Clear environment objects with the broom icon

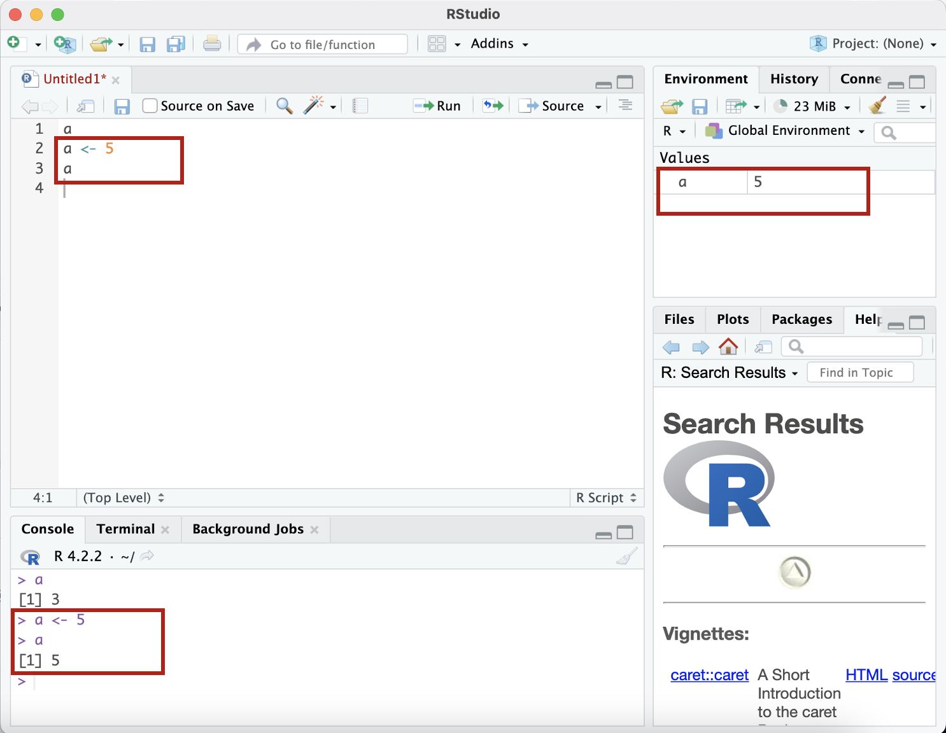877,106
